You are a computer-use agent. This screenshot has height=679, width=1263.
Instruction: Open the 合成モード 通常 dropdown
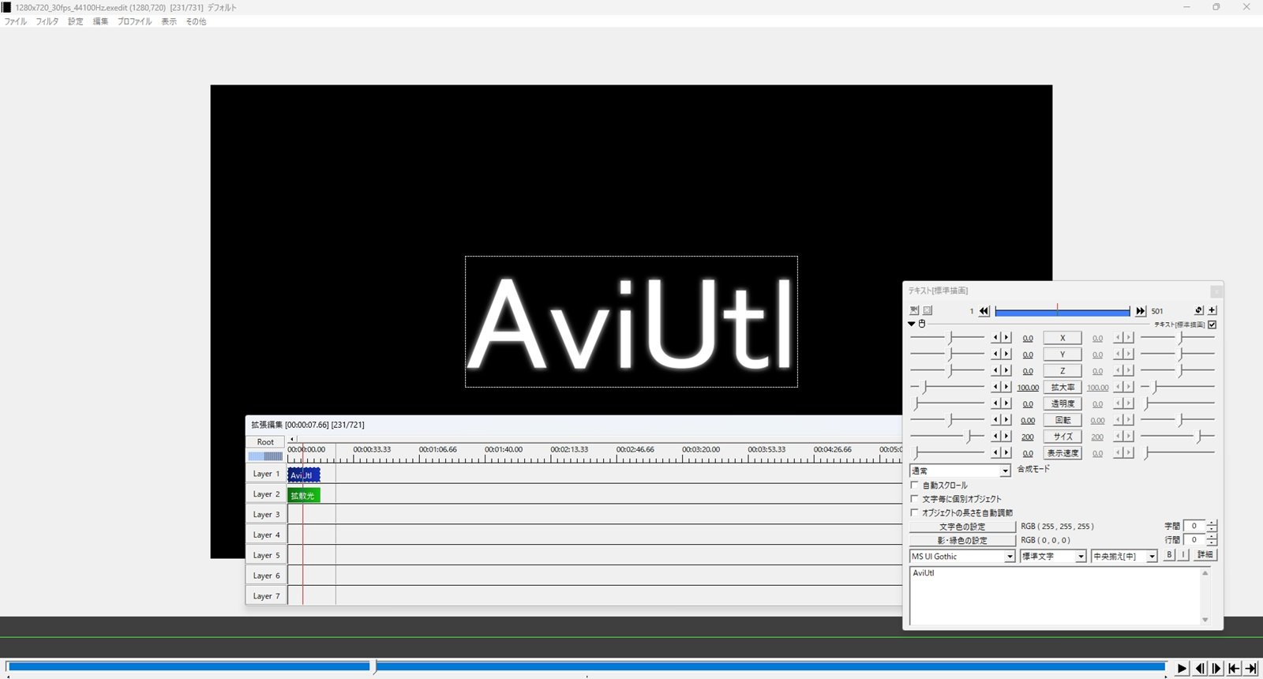[960, 471]
